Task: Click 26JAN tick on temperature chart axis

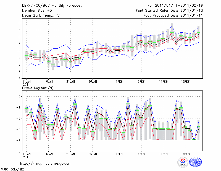Action: tap(93, 82)
